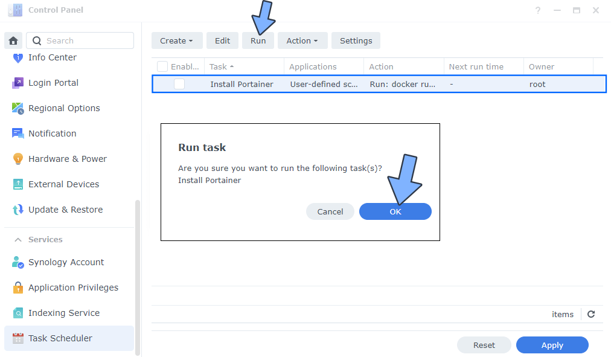Open External Devices icon
The width and height of the screenshot is (611, 357).
tap(18, 184)
